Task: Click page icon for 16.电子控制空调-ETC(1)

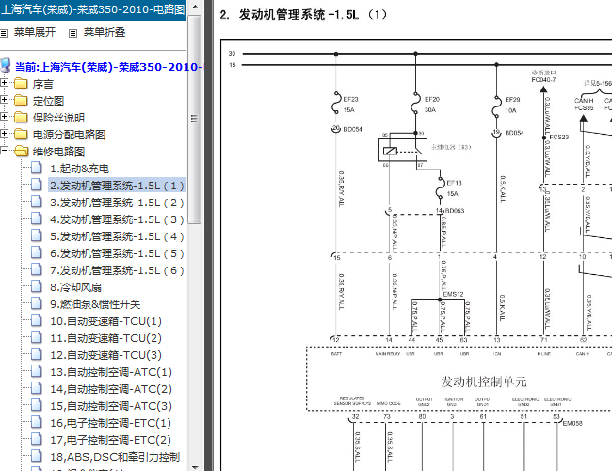Action: 37,422
